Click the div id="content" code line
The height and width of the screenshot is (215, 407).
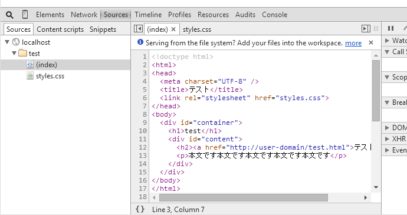click(x=205, y=139)
